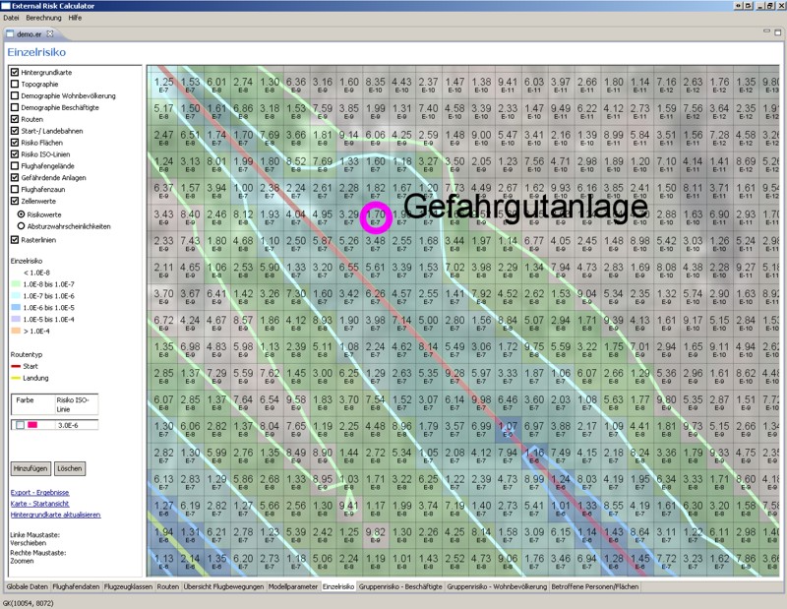Close the demo.er editor tab
This screenshot has width=787, height=609.
click(x=51, y=34)
